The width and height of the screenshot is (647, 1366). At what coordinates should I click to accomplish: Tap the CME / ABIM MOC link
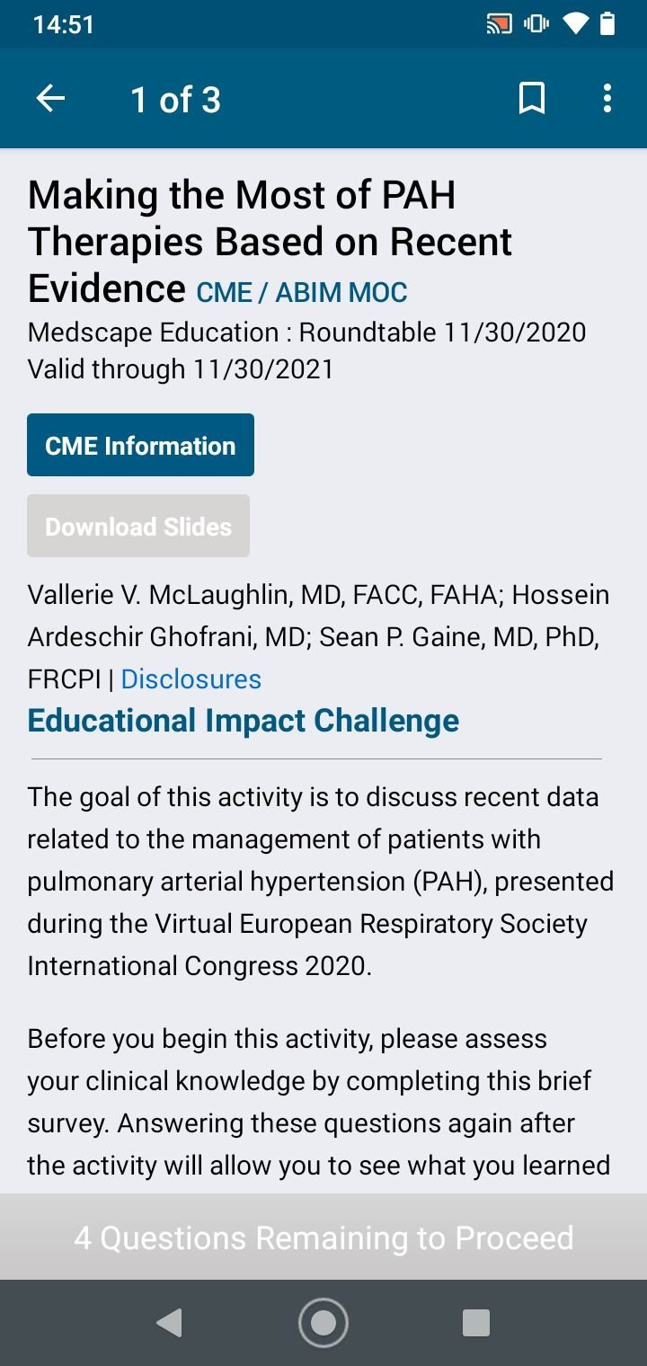pos(302,293)
